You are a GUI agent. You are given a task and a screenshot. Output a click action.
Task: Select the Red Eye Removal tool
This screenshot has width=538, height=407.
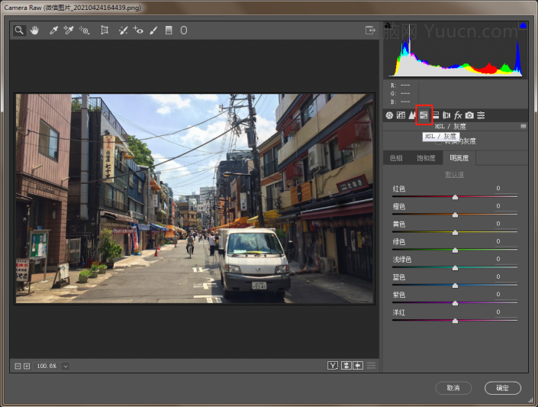[138, 31]
